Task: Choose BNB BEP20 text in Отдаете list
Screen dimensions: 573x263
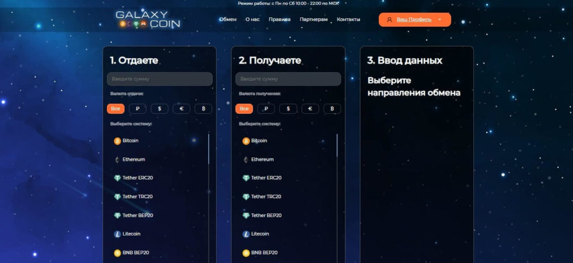Action: tap(135, 252)
